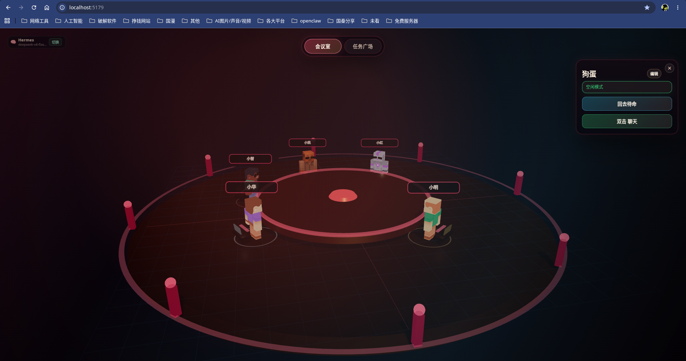Click the Hermes brain icon

click(x=14, y=42)
